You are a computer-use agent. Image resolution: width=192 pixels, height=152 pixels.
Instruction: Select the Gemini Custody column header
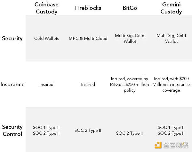[171, 8]
